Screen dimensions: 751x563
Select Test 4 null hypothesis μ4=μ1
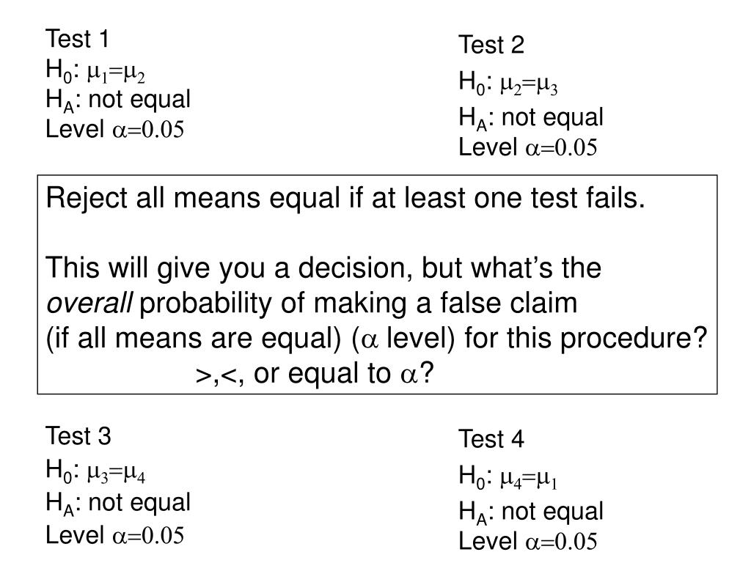tap(508, 477)
